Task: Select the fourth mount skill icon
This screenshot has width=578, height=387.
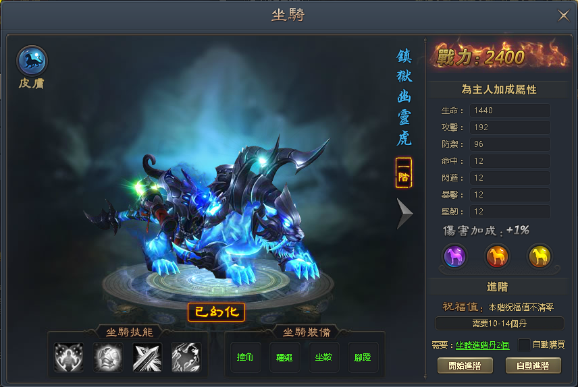Action: [186, 357]
